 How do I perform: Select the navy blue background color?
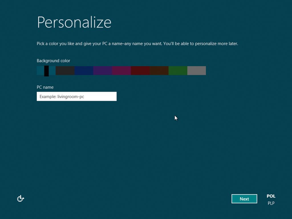84,71
